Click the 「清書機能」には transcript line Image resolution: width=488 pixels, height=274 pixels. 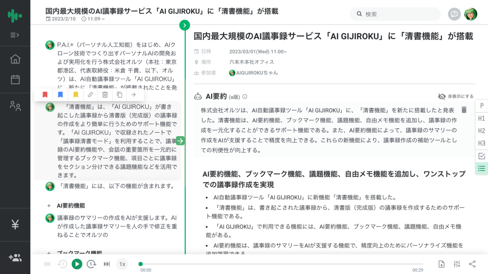[117, 186]
